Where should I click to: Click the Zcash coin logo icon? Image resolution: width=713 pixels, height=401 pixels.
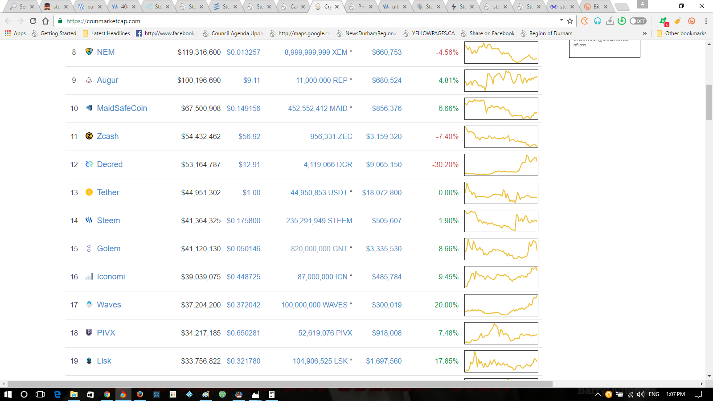coord(89,136)
